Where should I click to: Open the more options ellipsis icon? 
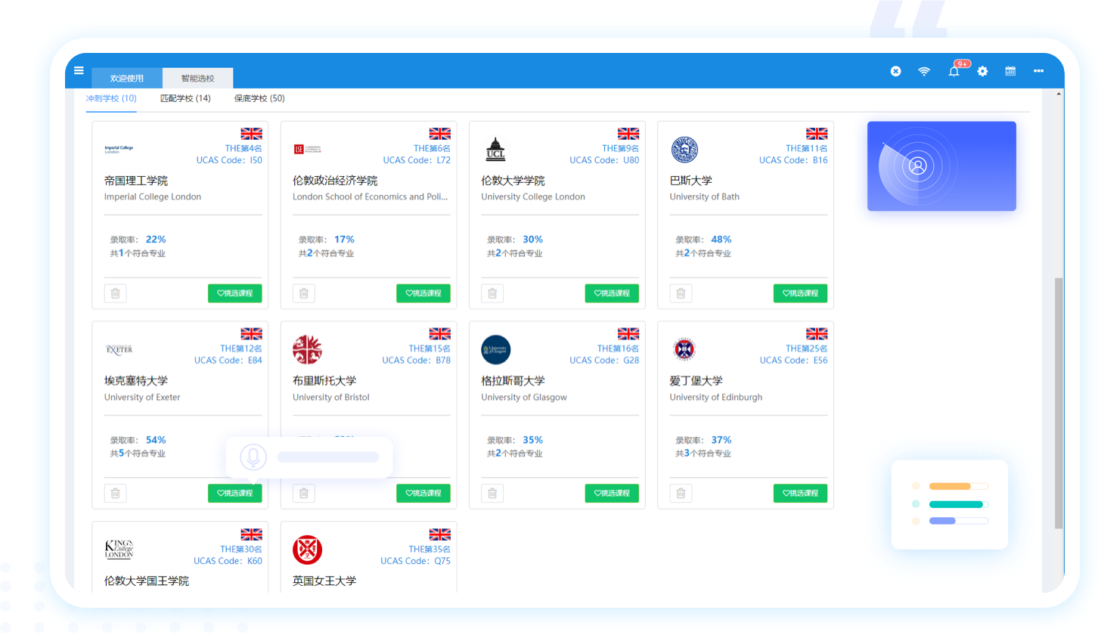[x=1039, y=71]
